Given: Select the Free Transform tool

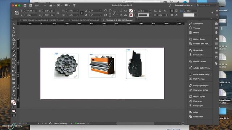Looking at the screenshot, I should (14, 71).
